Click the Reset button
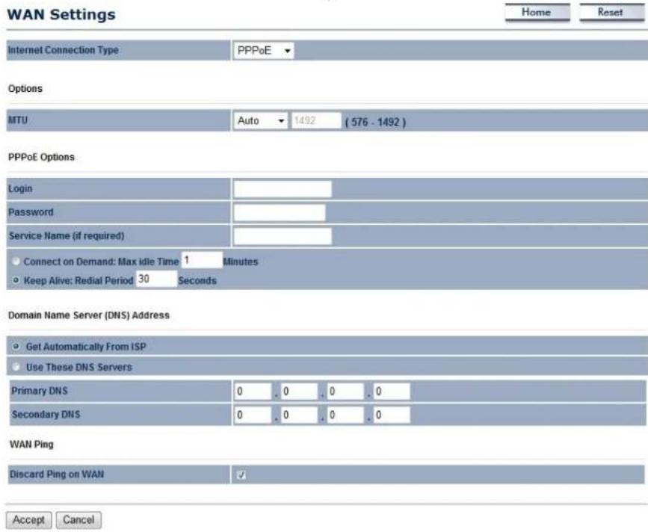 tap(611, 13)
